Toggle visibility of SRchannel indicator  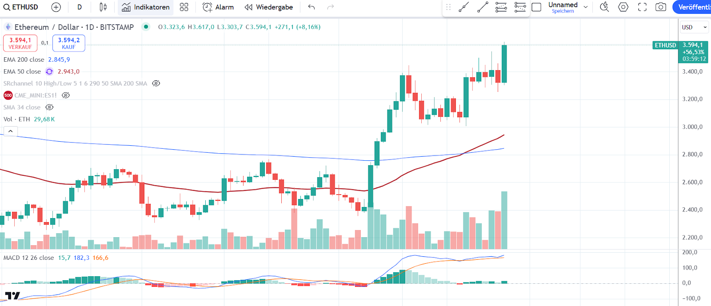156,83
